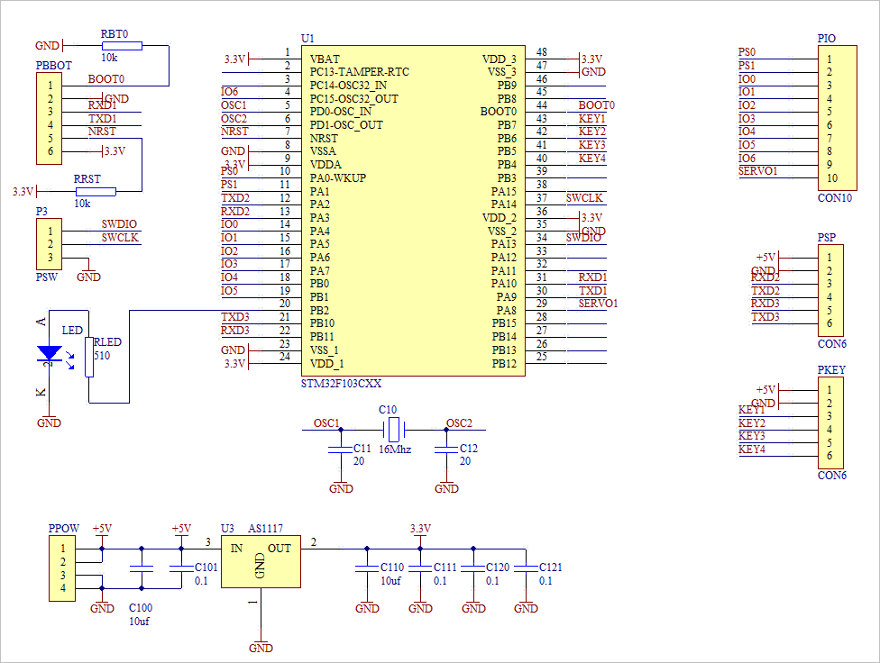Select the RRST 10k resistor

coord(96,192)
